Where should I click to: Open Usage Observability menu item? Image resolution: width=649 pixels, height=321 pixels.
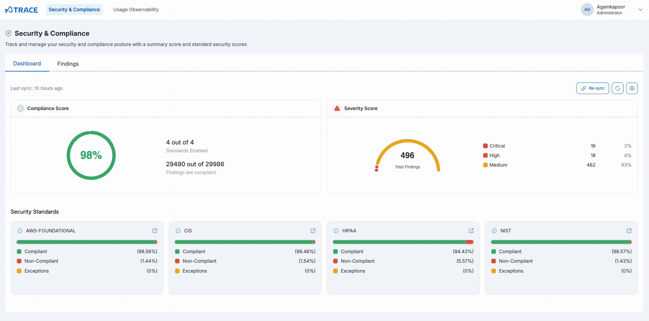point(136,10)
